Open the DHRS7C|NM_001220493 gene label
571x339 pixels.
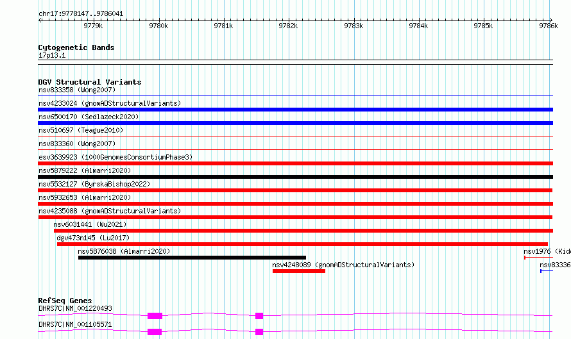pos(75,308)
